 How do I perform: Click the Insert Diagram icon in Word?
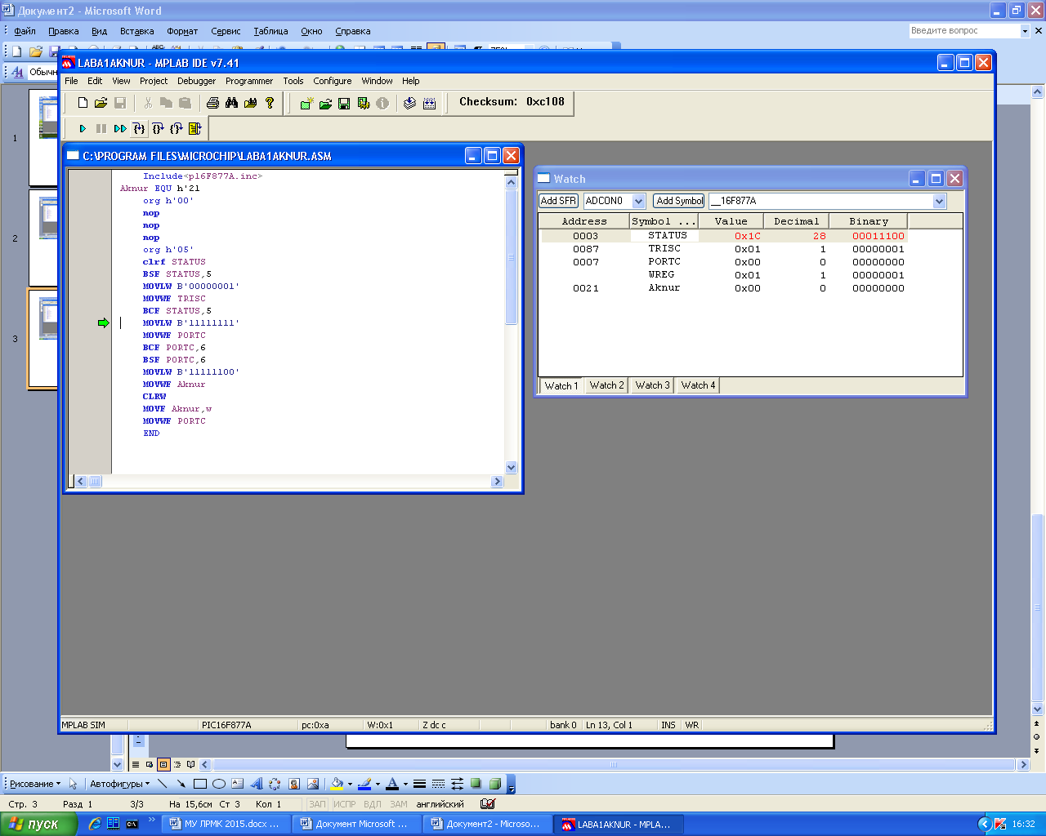275,784
